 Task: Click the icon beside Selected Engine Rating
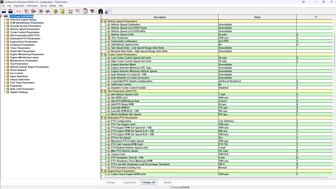[x=8, y=20]
